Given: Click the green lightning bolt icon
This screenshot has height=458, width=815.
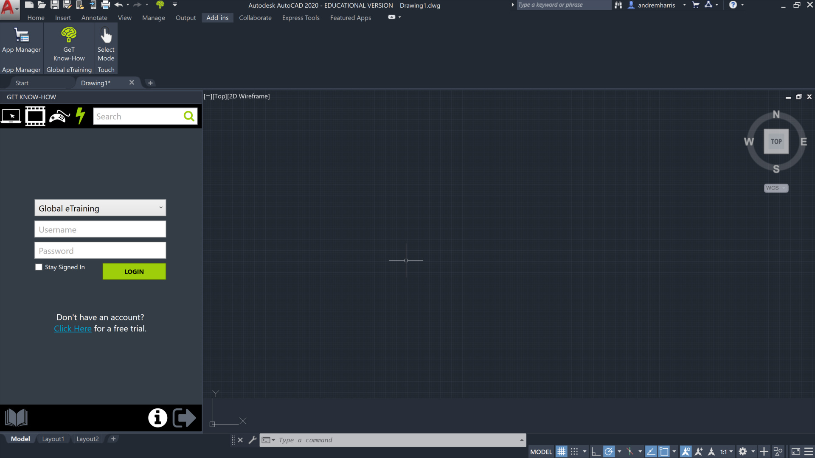Looking at the screenshot, I should click(x=80, y=116).
